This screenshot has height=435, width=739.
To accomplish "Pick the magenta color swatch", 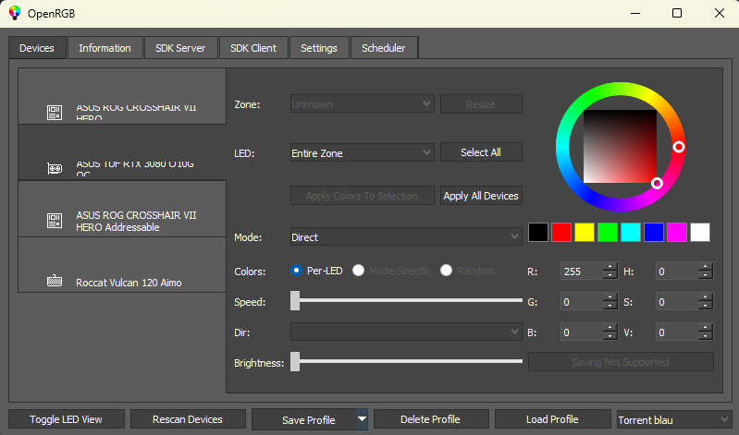I will 677,232.
